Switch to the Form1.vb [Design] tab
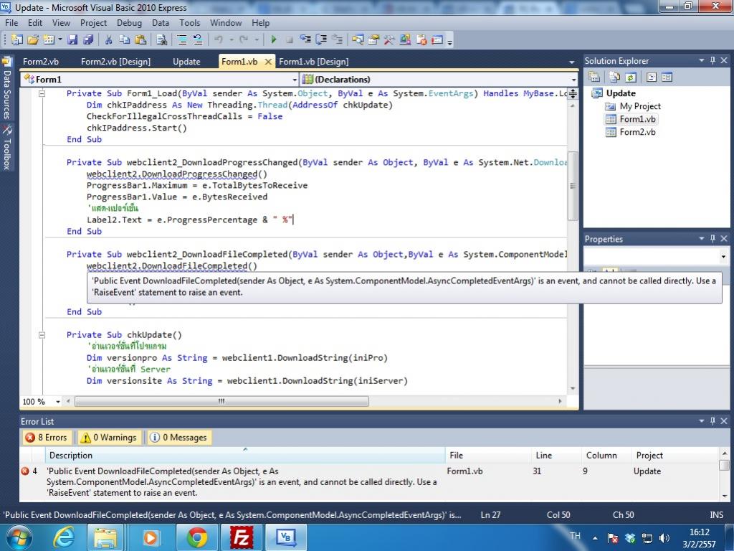This screenshot has width=734, height=551. tap(314, 62)
